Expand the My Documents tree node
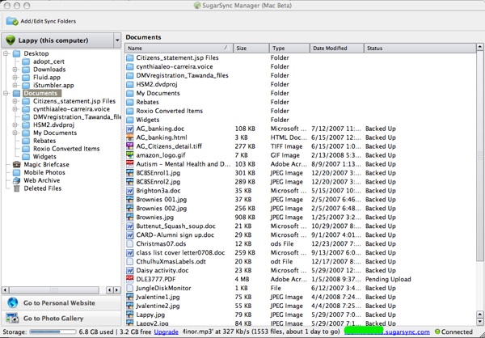Screen dimensions: 485x338 pyautogui.click(x=16, y=133)
